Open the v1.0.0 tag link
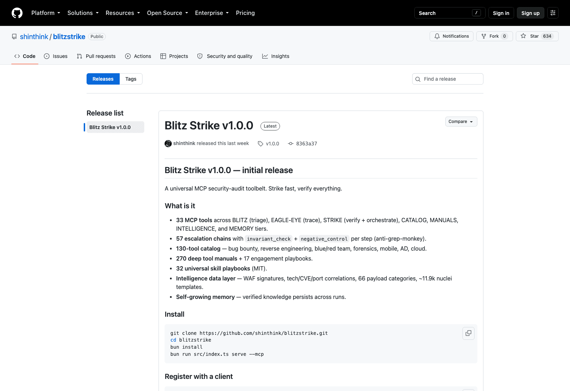The image size is (570, 391). [273, 144]
